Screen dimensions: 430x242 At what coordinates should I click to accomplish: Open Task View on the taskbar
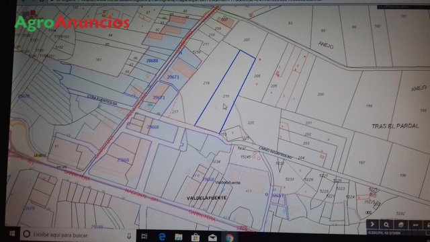coord(144,236)
